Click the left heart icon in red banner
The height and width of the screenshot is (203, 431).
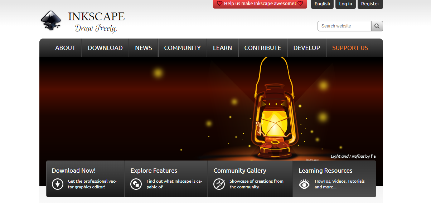click(220, 4)
